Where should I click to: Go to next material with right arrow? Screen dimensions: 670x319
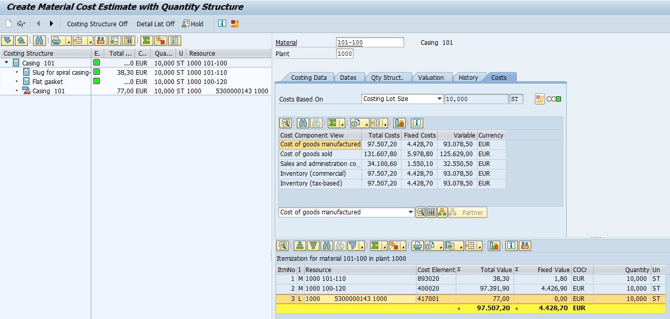click(51, 24)
